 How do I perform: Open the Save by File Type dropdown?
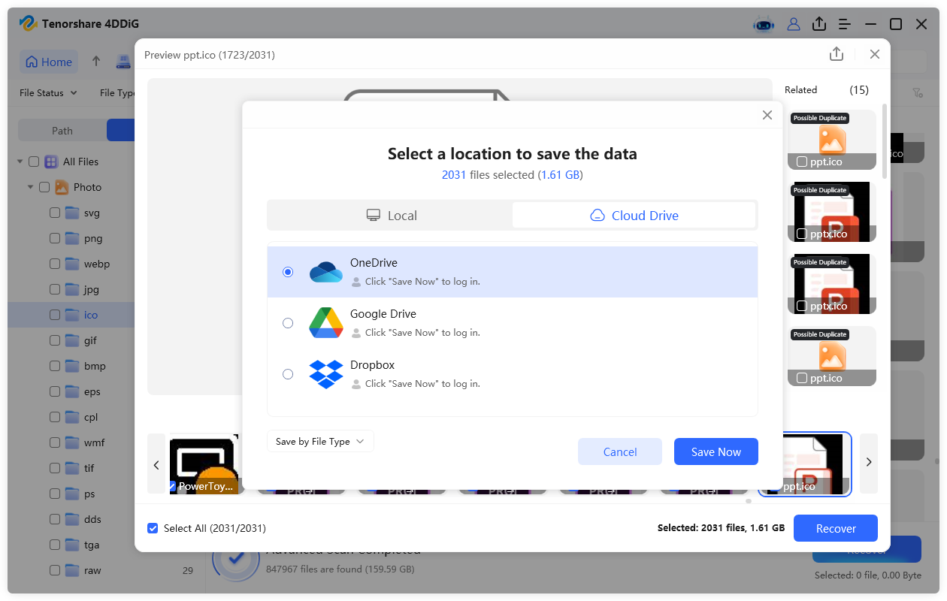point(320,442)
